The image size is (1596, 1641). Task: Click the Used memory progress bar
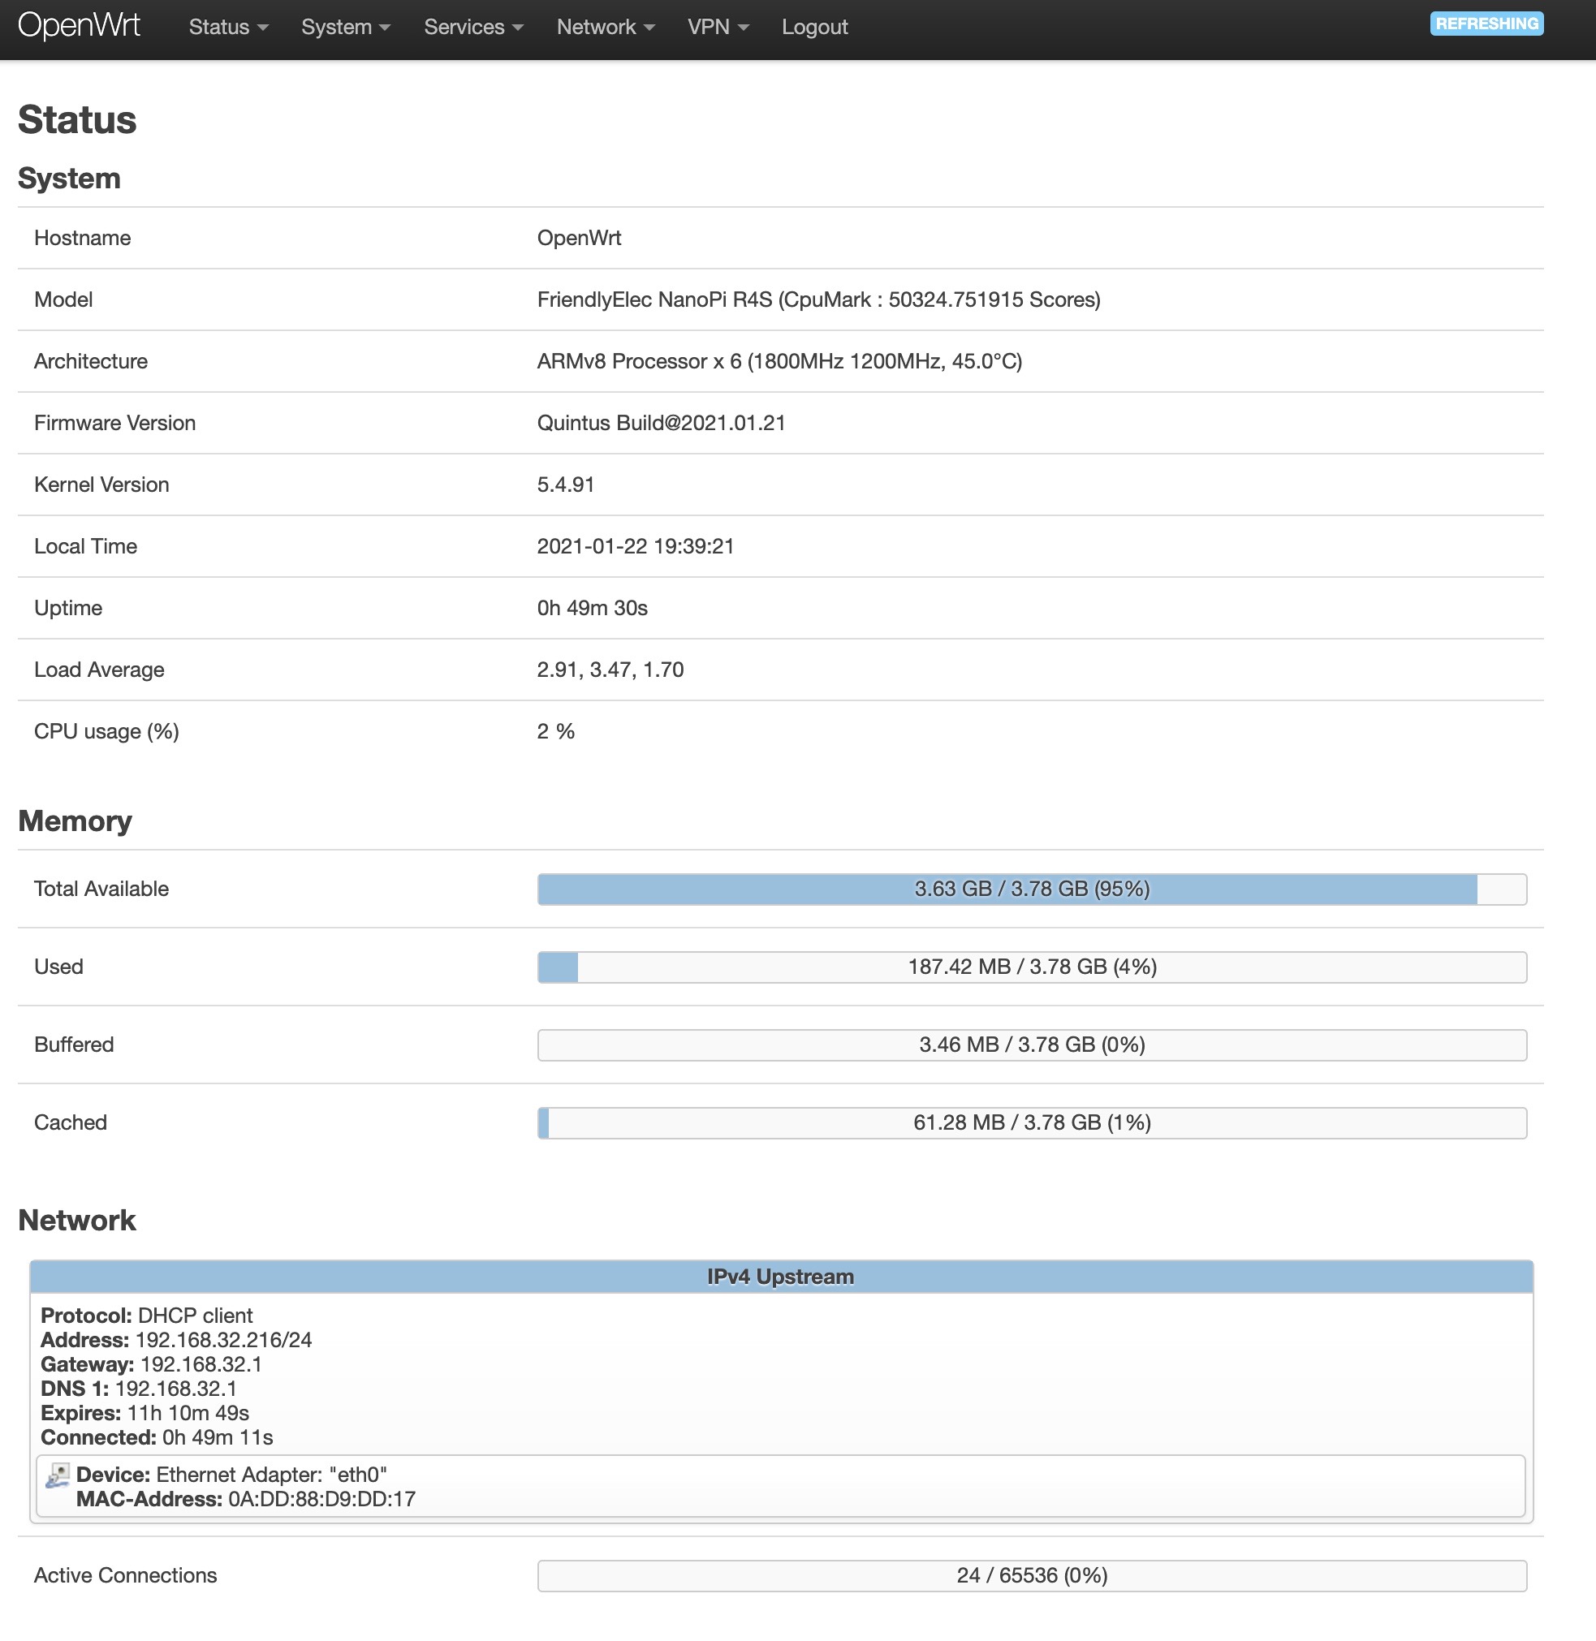1031,967
